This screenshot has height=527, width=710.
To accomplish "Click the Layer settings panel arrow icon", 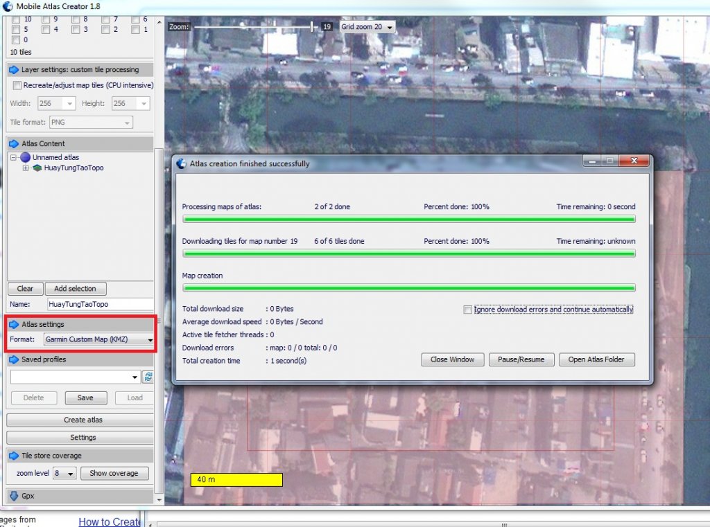I will coord(14,70).
